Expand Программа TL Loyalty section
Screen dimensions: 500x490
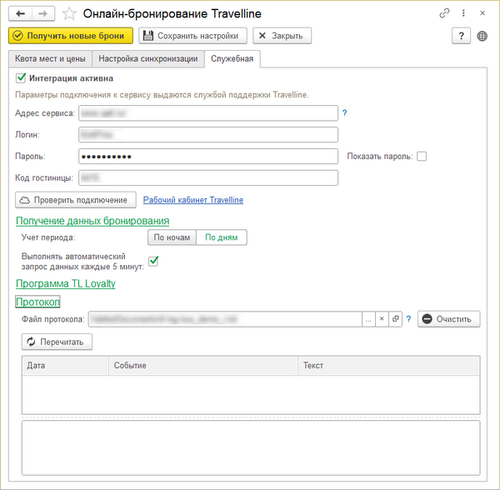click(x=65, y=283)
